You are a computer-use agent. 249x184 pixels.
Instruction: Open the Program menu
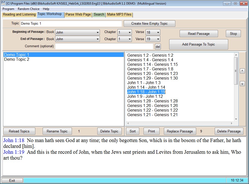point(8,9)
